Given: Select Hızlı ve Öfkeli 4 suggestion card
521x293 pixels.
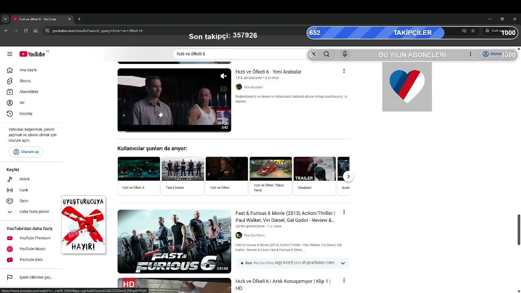Looking at the screenshot, I should pyautogui.click(x=139, y=176).
